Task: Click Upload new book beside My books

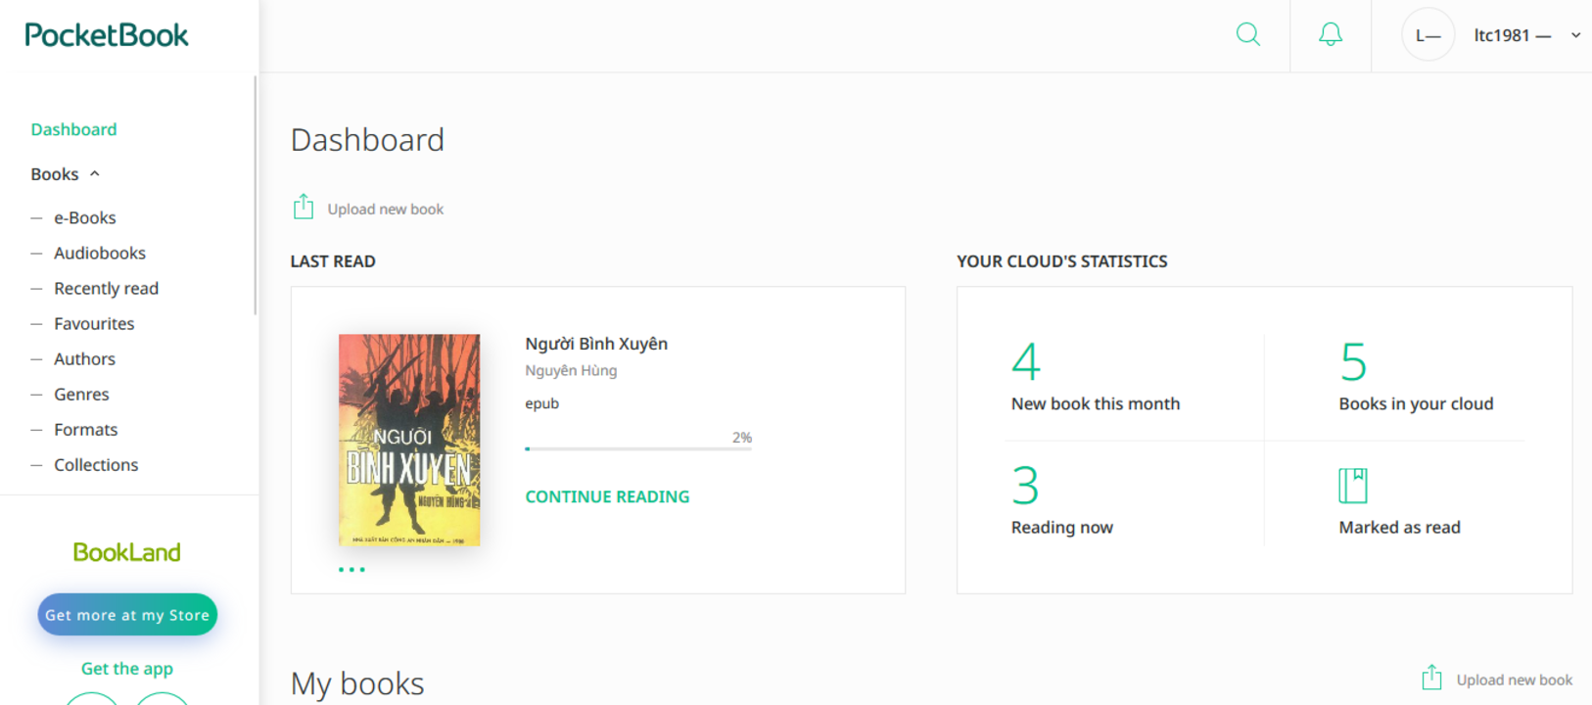Action: pyautogui.click(x=1514, y=680)
